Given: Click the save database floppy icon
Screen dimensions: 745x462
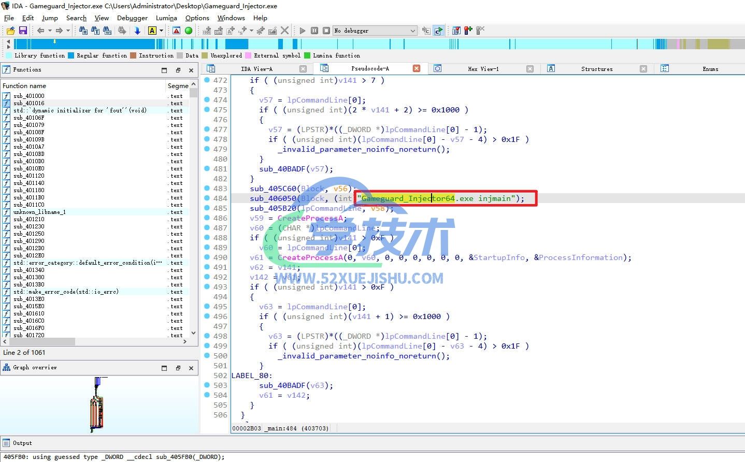Looking at the screenshot, I should pyautogui.click(x=23, y=31).
